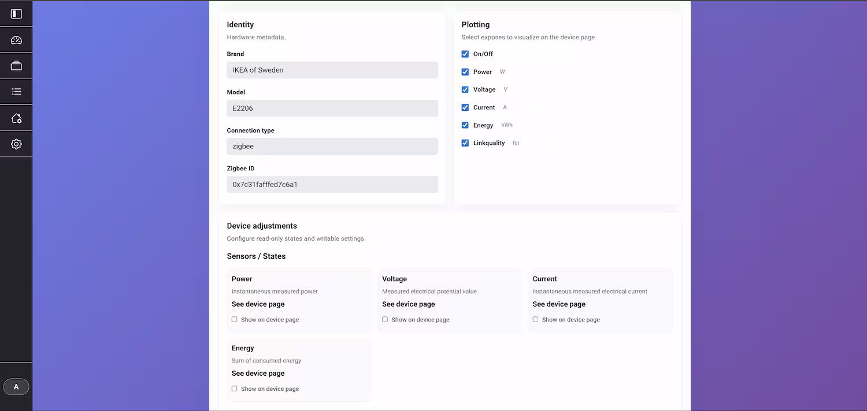
Task: Open the settings gear icon
Action: [x=16, y=144]
